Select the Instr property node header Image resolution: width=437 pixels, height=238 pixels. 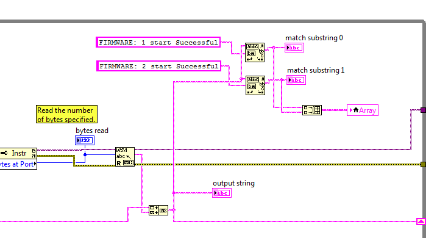[x=18, y=153]
